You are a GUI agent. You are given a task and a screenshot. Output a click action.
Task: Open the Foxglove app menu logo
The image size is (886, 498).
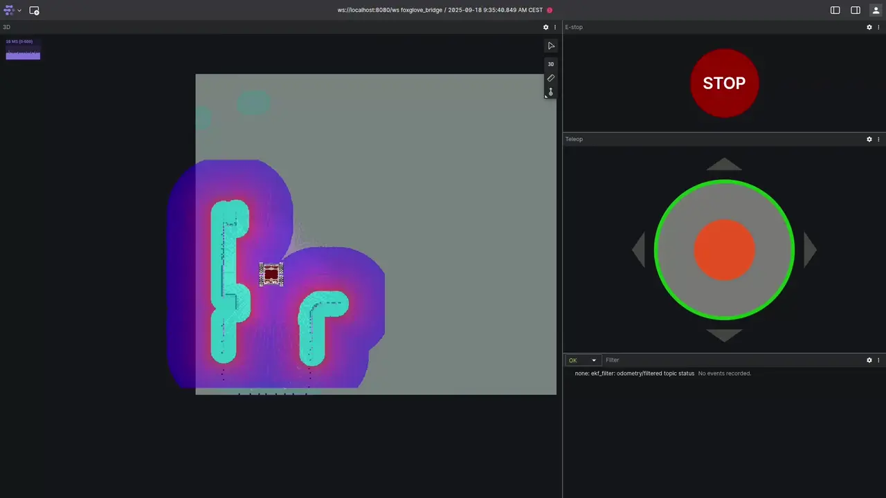(9, 10)
